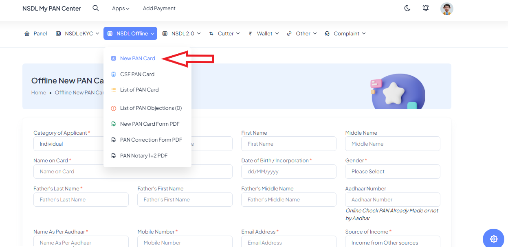Focus the Date of Birth field
This screenshot has width=508, height=247.
pyautogui.click(x=289, y=171)
